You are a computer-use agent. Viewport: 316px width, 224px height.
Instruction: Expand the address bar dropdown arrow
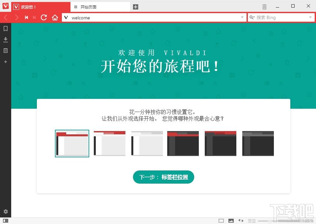pyautogui.click(x=242, y=17)
